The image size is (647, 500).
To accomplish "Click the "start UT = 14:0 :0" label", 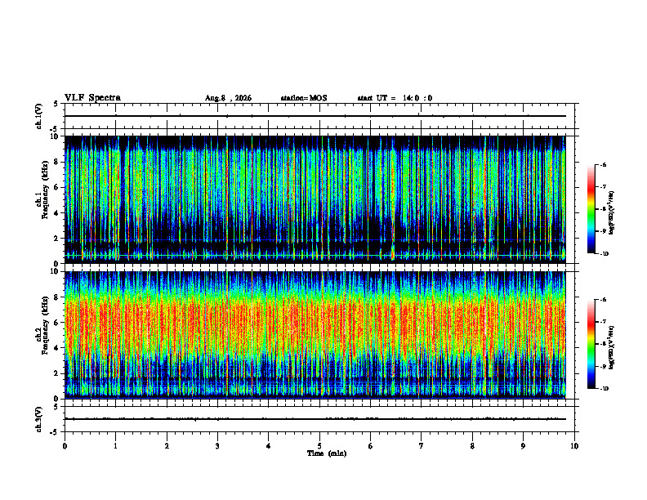I will coord(395,98).
